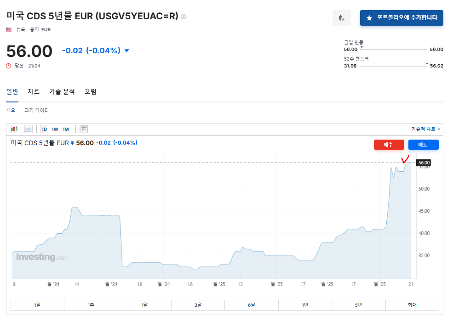Image resolution: width=453 pixels, height=321 pixels.
Task: Expand the dropdown arrow beside -0.02 (-0.04%)
Action: (x=127, y=51)
